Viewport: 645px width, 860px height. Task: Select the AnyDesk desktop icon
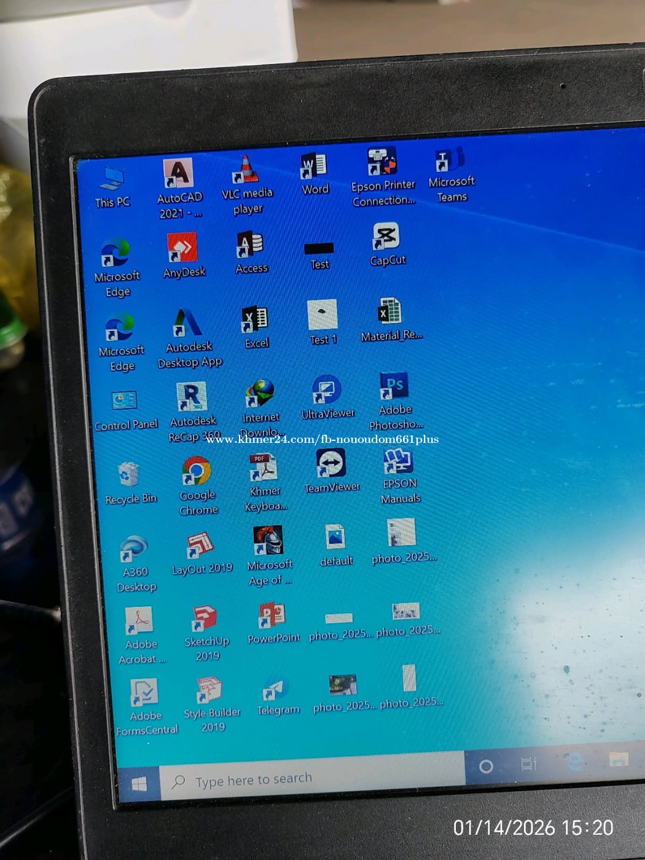pyautogui.click(x=182, y=248)
